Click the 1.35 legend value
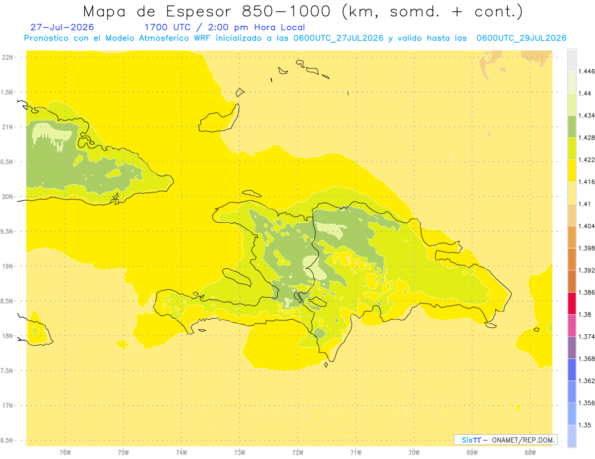This screenshot has height=459, width=595. click(x=585, y=425)
